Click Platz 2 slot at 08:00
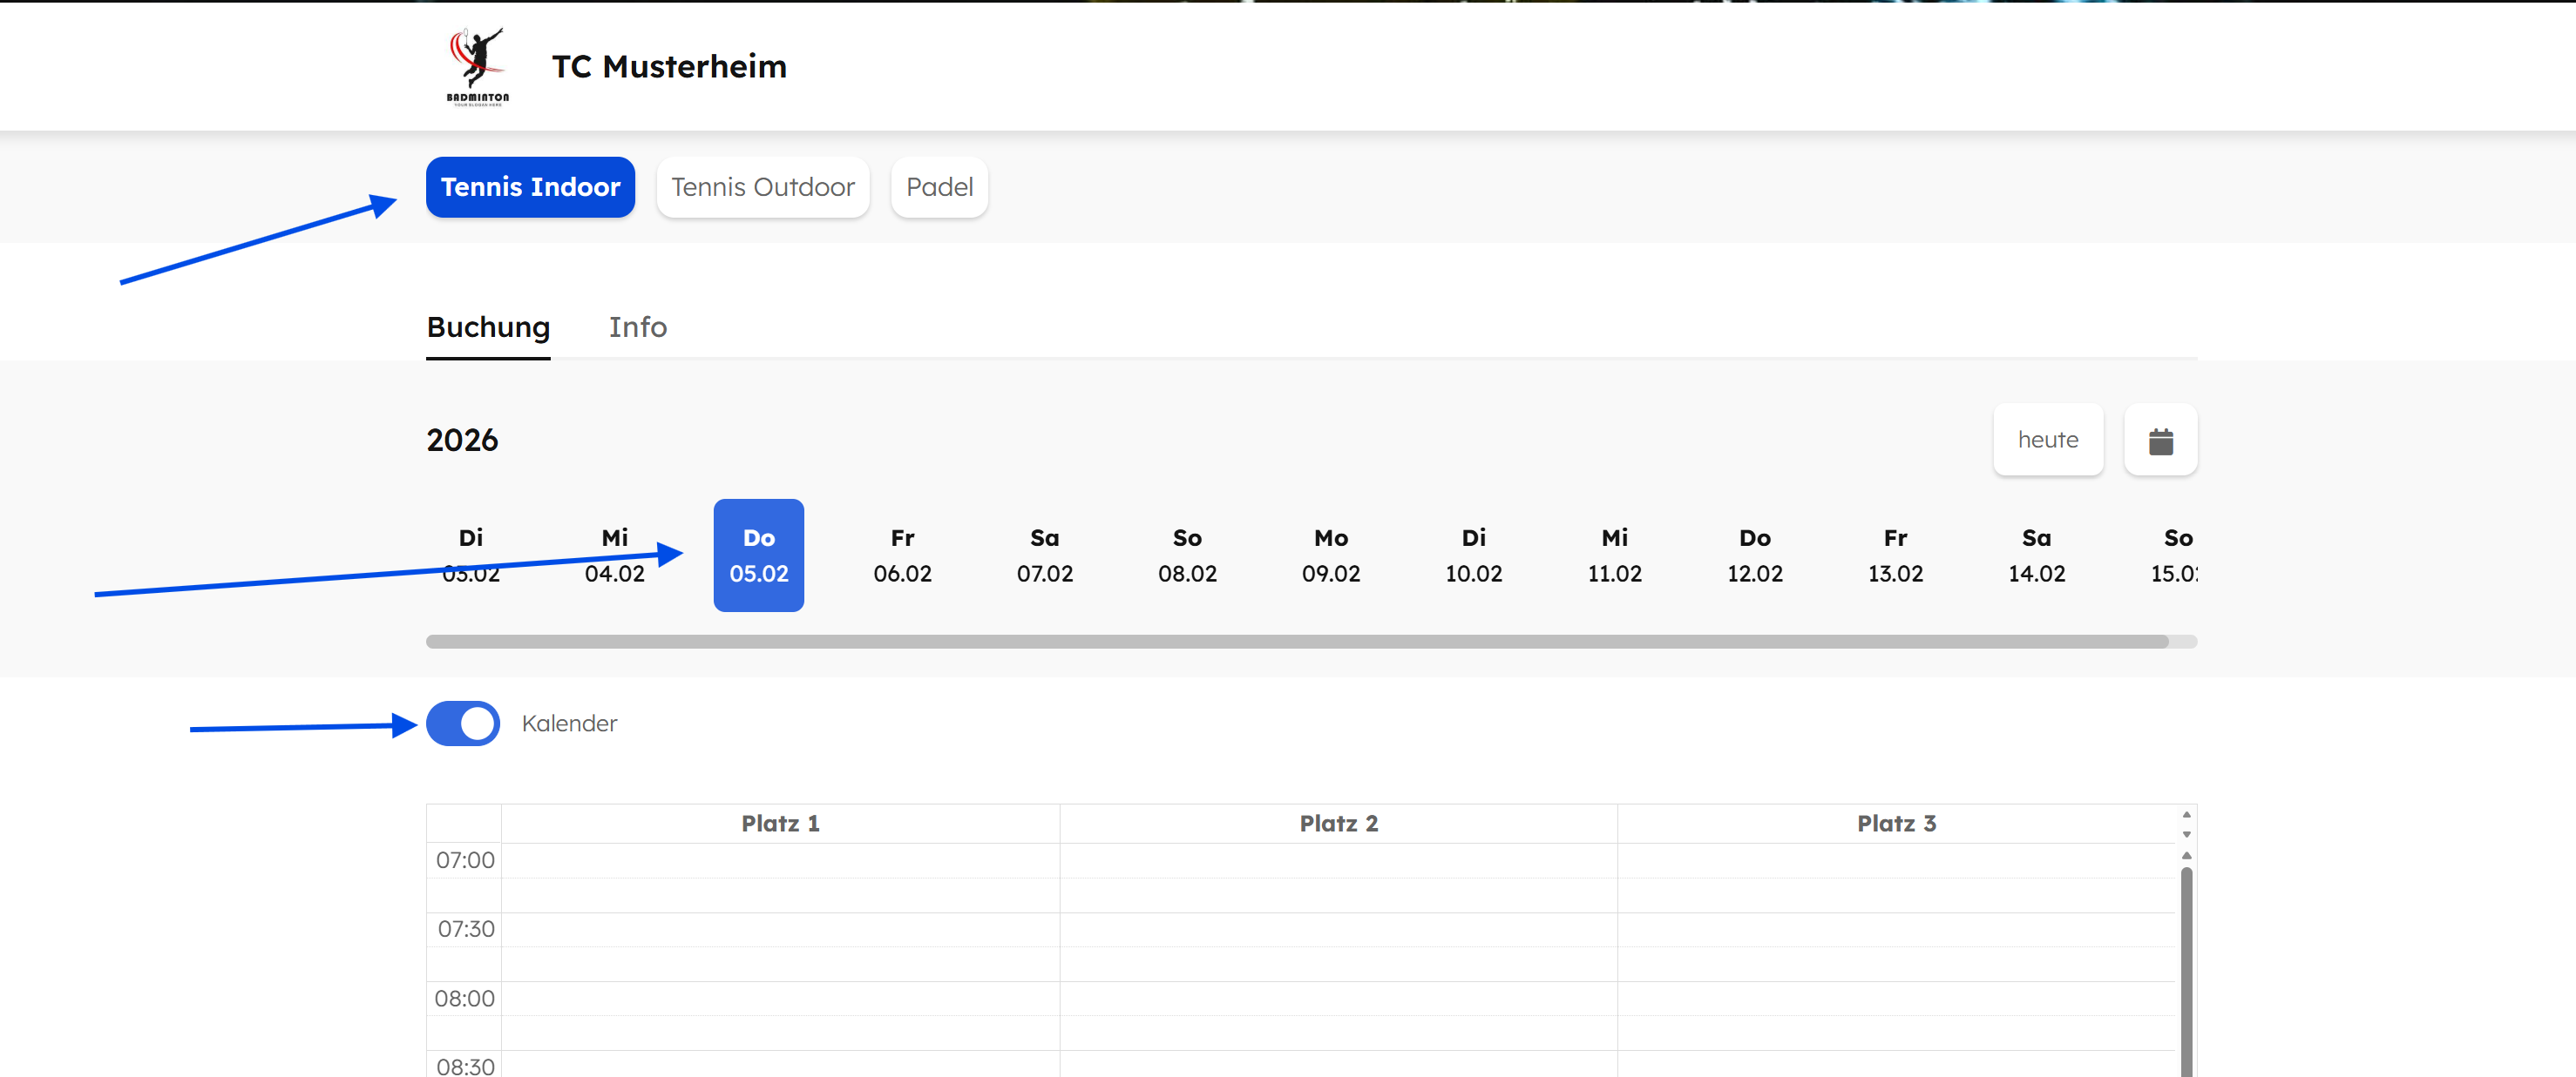Image resolution: width=2576 pixels, height=1077 pixels. [x=1338, y=998]
